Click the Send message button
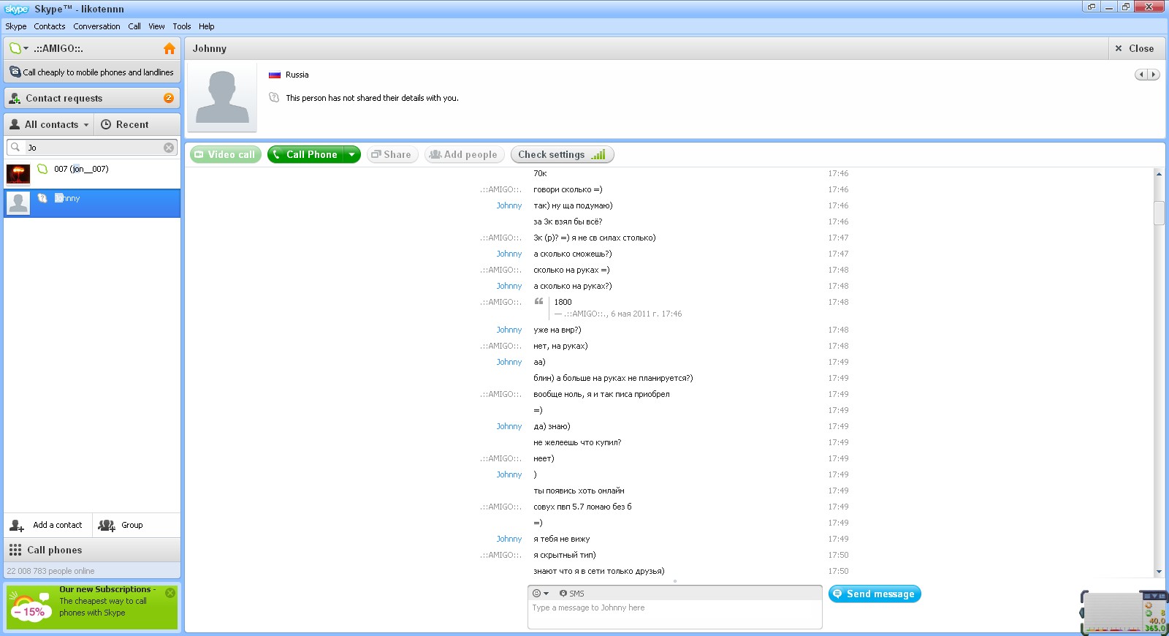Viewport: 1169px width, 636px height. (875, 594)
